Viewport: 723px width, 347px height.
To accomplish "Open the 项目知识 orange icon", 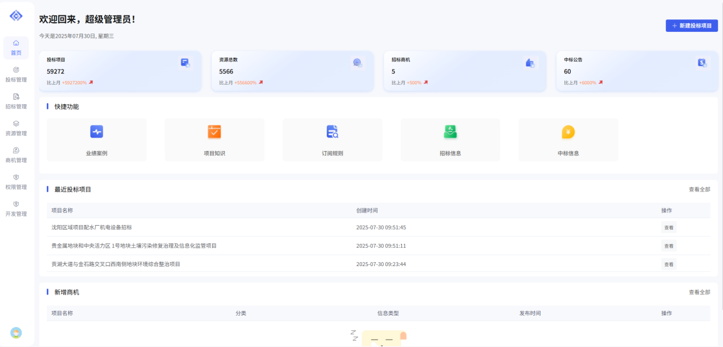I will click(x=214, y=132).
